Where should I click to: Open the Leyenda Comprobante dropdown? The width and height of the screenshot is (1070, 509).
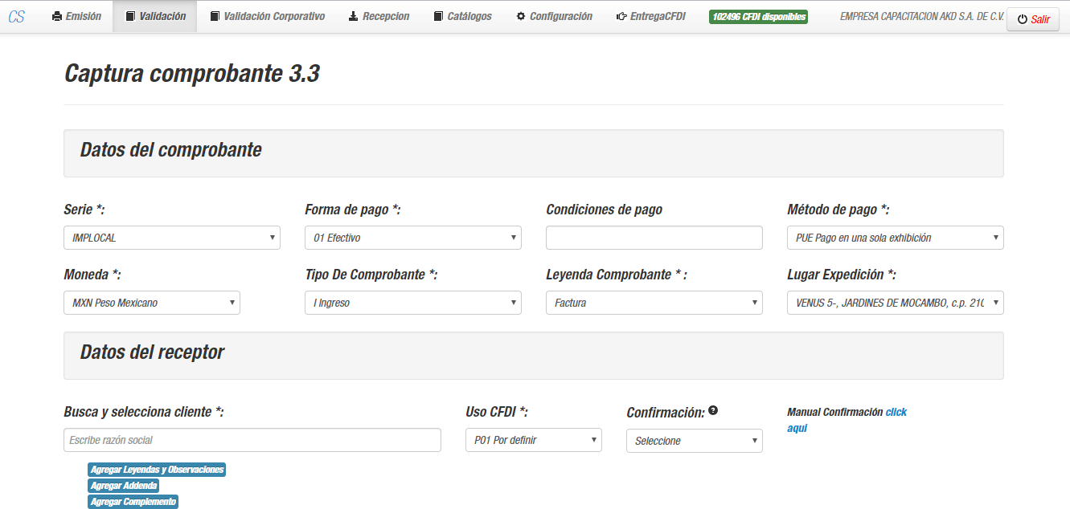[654, 303]
